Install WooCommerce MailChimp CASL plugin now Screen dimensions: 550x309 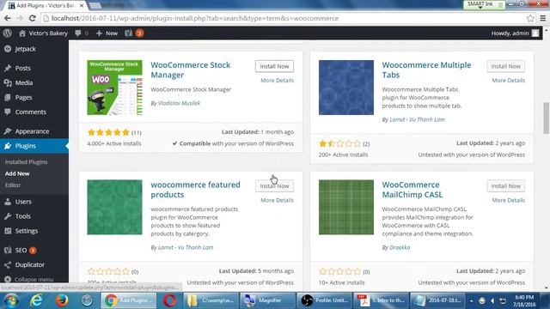pos(505,186)
